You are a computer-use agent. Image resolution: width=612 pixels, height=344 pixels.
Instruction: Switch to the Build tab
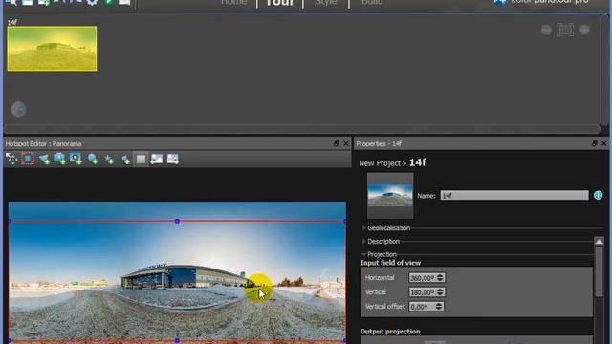click(372, 2)
